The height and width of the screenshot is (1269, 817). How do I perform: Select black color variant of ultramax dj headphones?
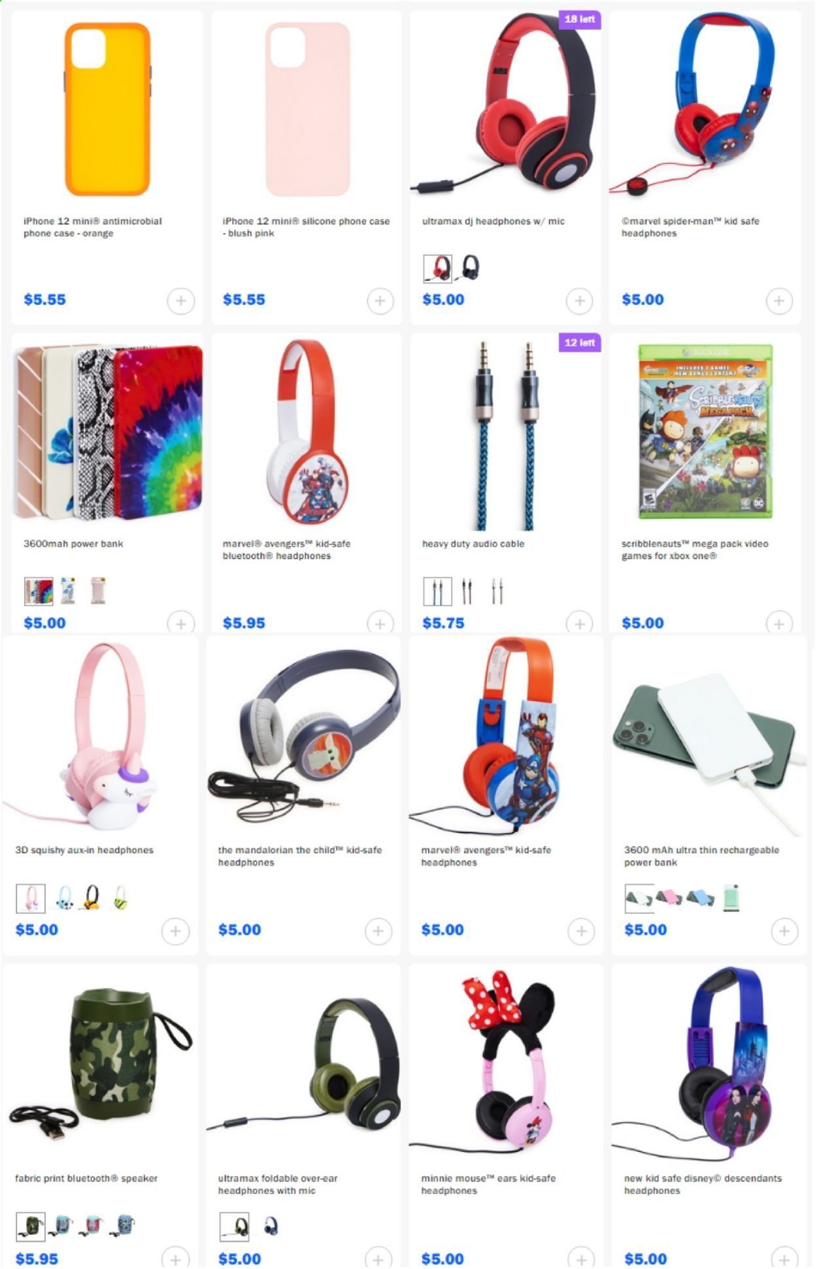pos(470,268)
